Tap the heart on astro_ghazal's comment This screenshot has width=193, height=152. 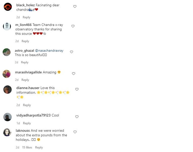point(71,52)
